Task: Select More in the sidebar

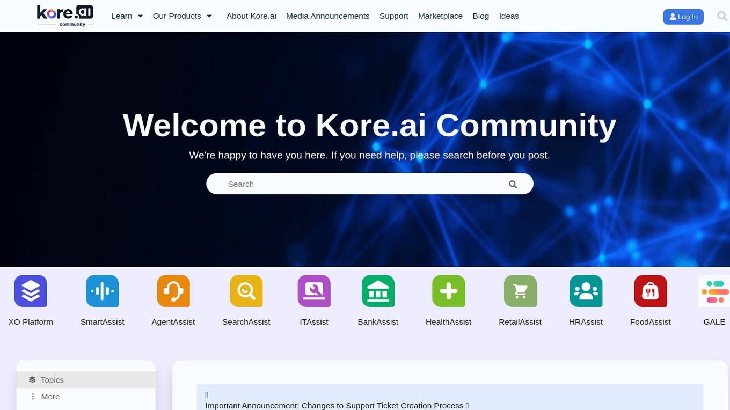Action: [x=86, y=397]
